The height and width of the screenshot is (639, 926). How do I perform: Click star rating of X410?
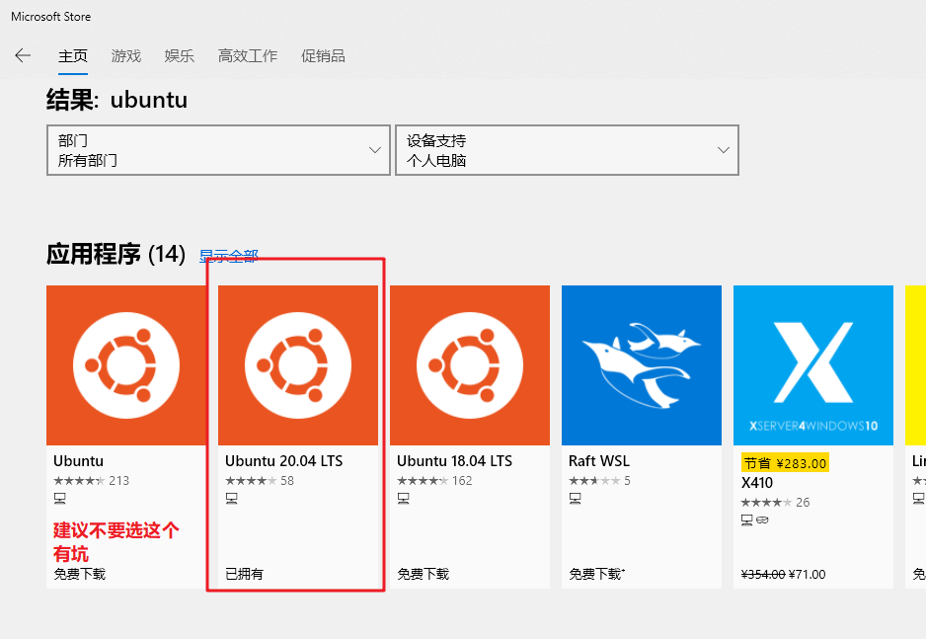coord(766,502)
